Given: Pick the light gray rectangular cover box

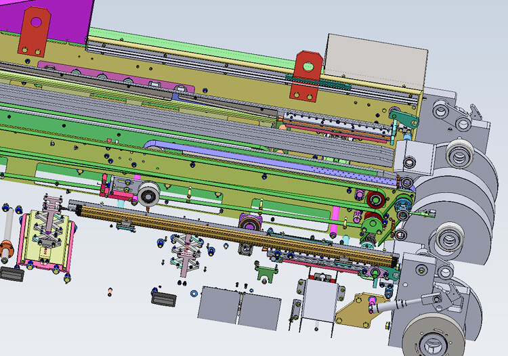Looking at the screenshot, I should click(376, 61).
